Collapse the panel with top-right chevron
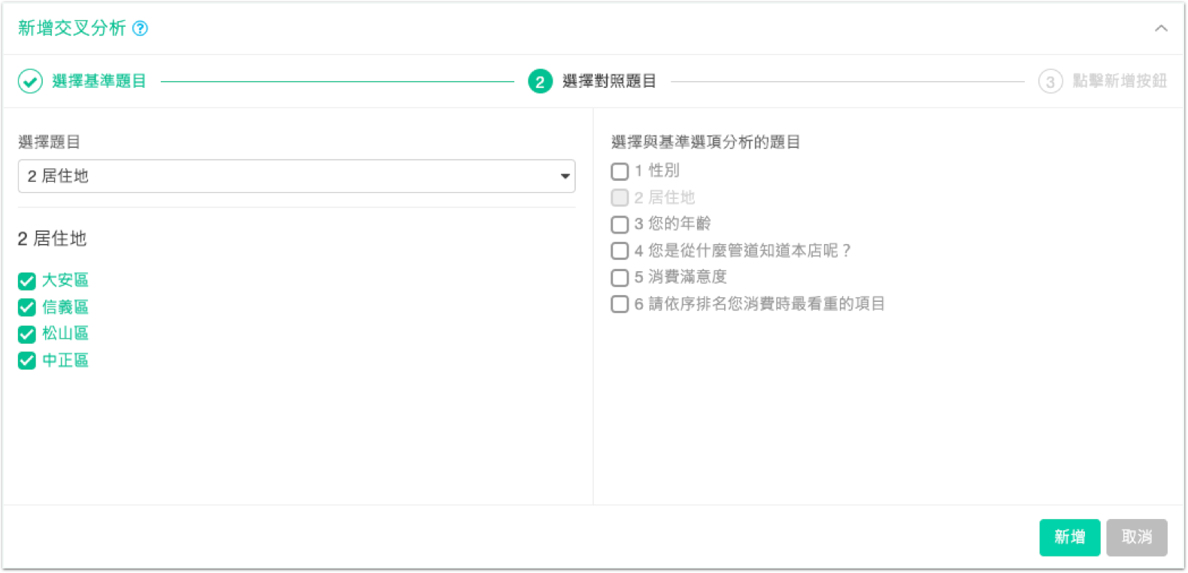Image resolution: width=1188 pixels, height=573 pixels. coord(1161,29)
